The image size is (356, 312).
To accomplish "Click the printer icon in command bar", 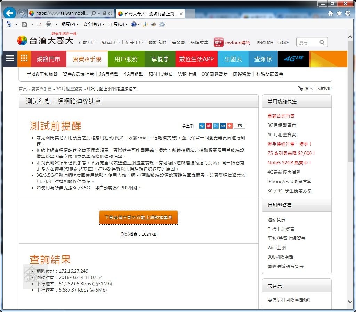I will pyautogui.click(x=49, y=24).
